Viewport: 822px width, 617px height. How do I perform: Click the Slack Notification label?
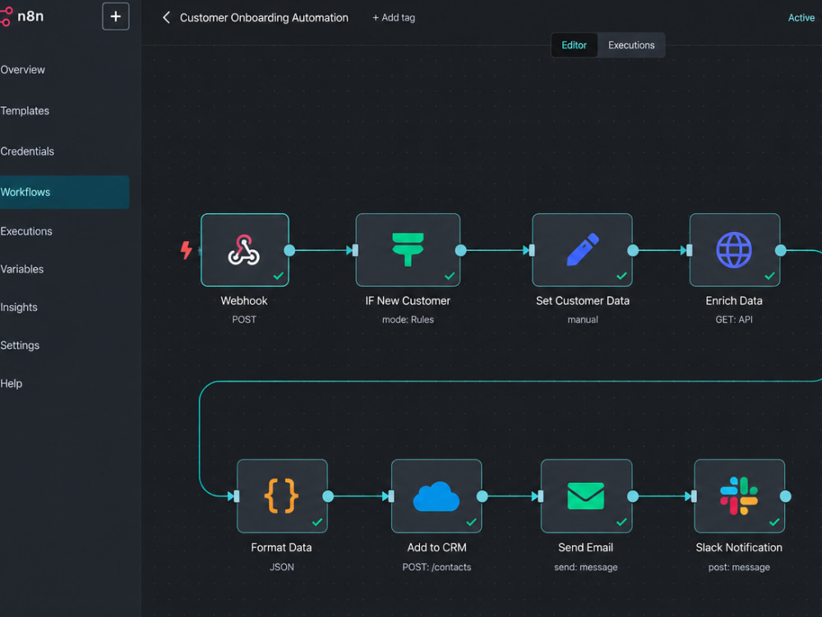tap(739, 547)
